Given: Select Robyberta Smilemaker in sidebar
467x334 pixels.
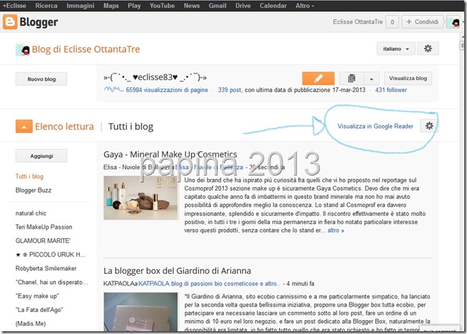Looking at the screenshot, I should pyautogui.click(x=46, y=268).
